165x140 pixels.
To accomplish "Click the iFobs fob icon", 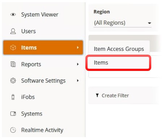I will point(13,97).
